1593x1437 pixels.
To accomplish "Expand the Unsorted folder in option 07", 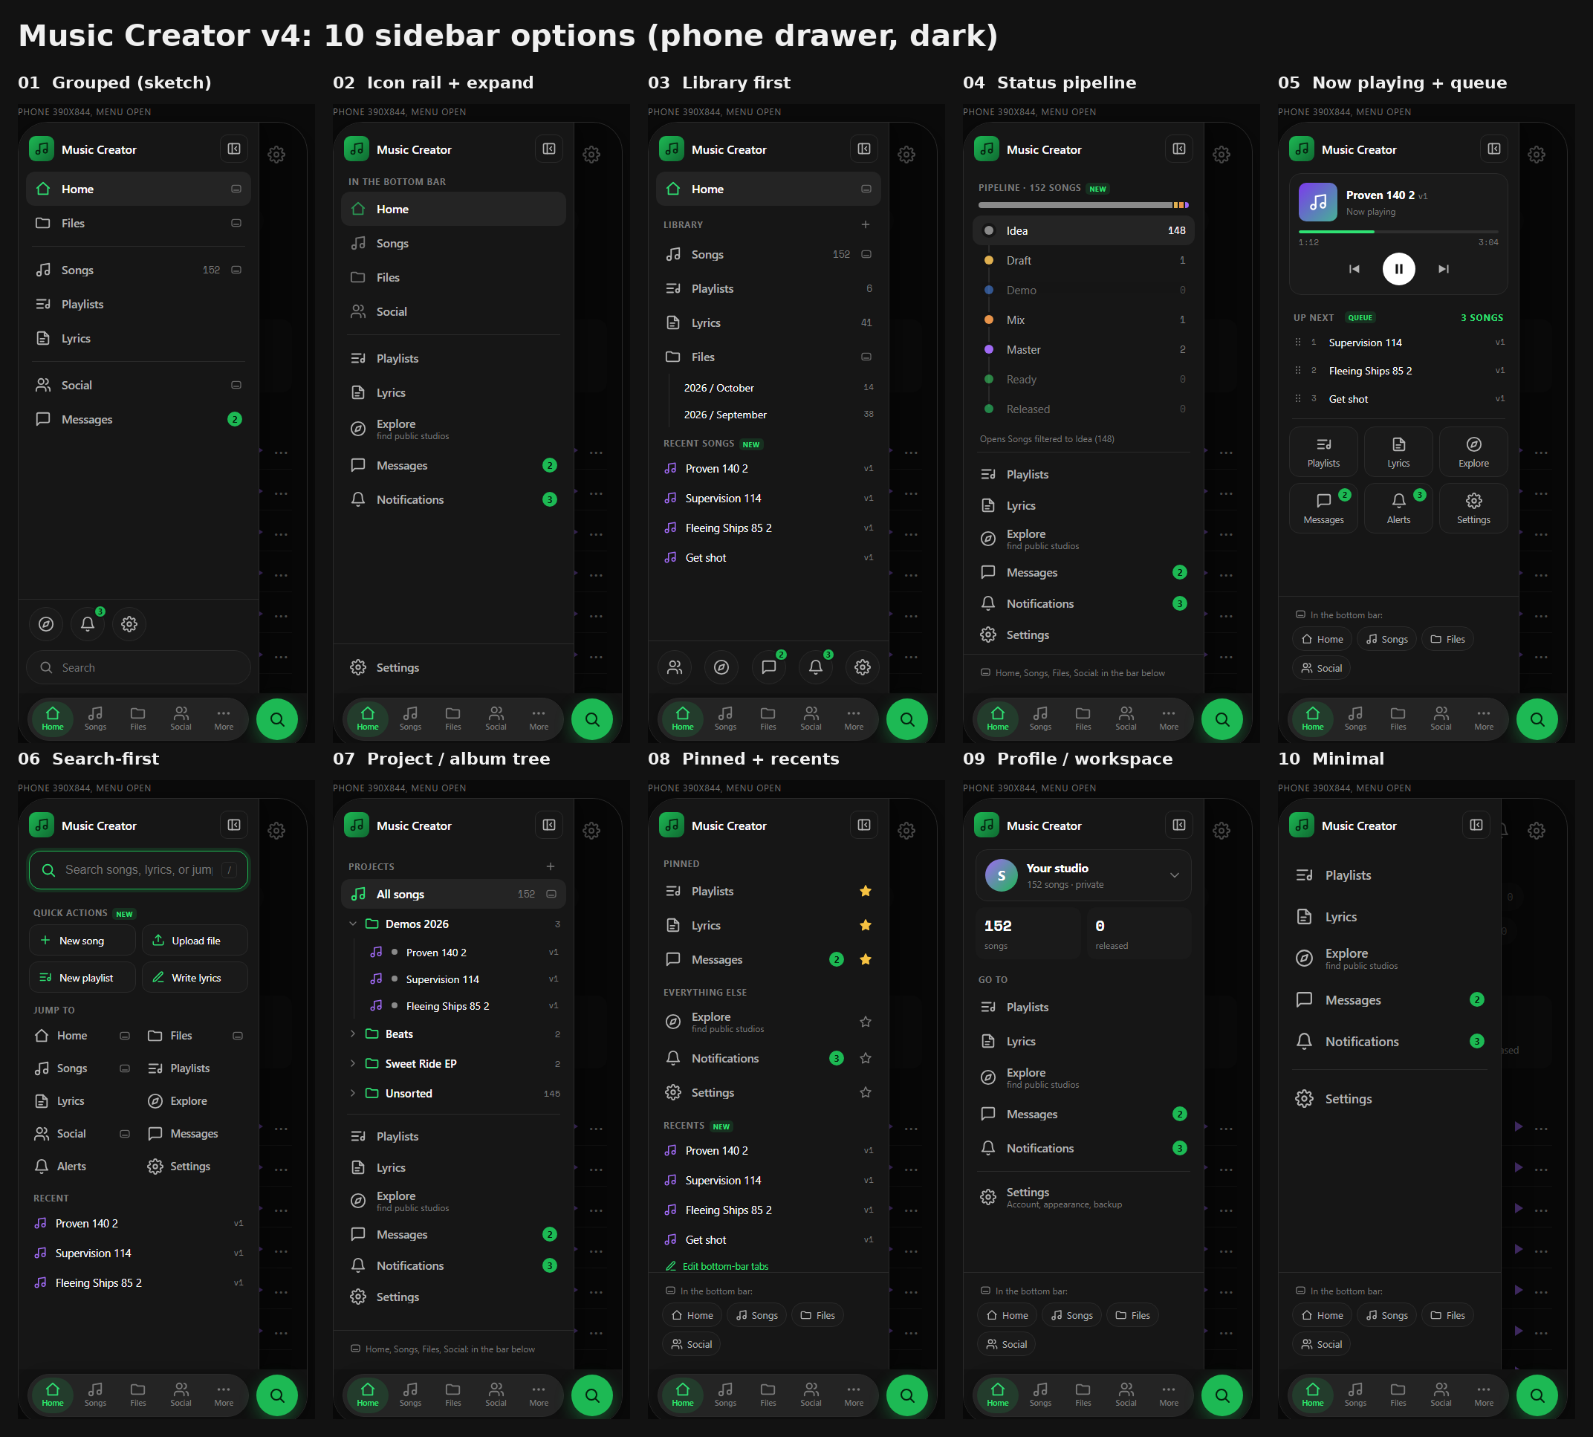I will (x=353, y=1093).
